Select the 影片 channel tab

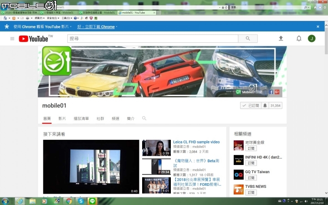click(x=62, y=118)
